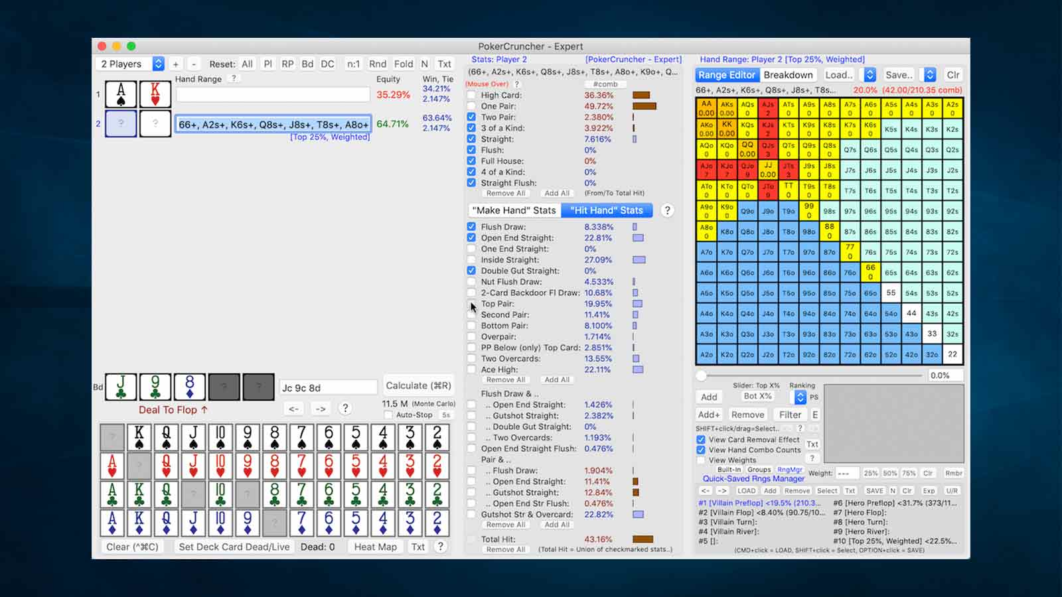Select the "Hit Hand" Stats tab

[x=607, y=210]
